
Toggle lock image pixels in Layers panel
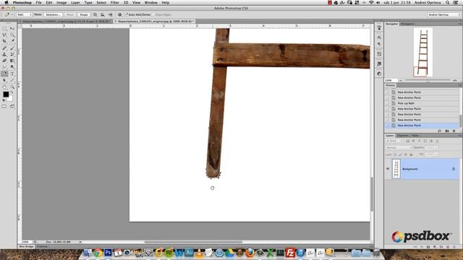click(x=400, y=155)
